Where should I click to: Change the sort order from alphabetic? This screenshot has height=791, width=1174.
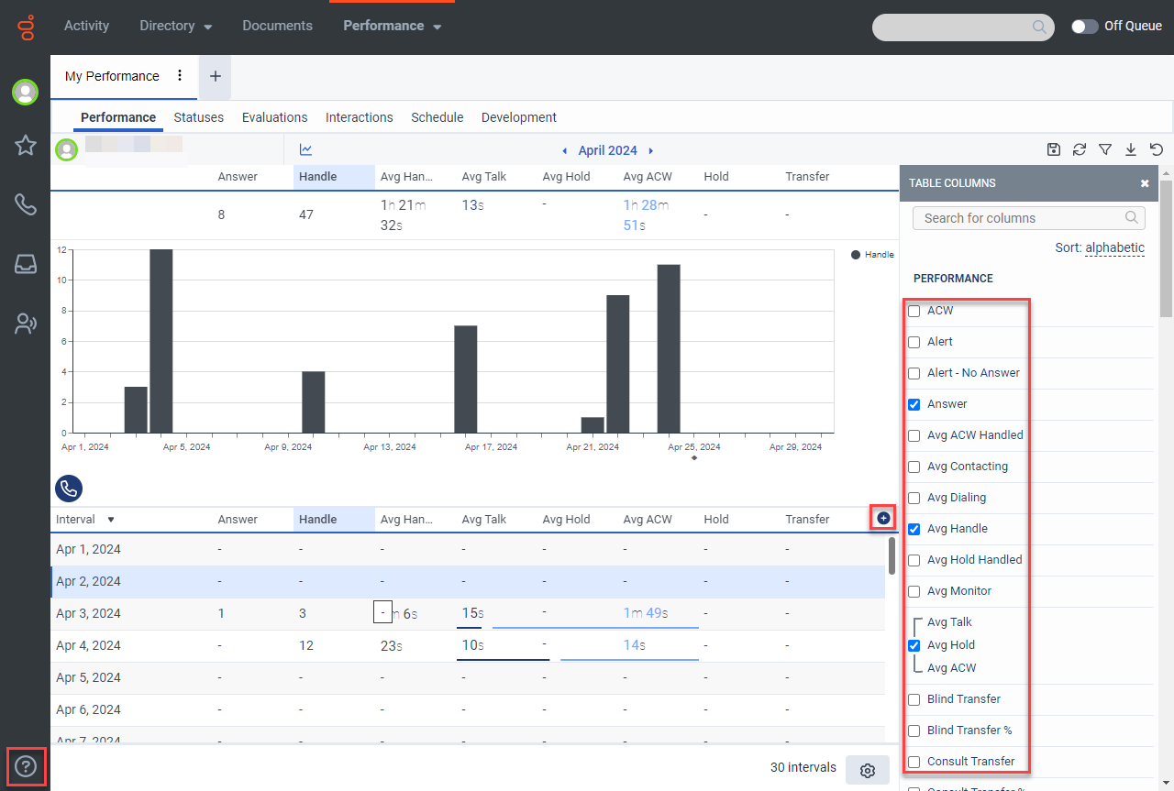1114,247
